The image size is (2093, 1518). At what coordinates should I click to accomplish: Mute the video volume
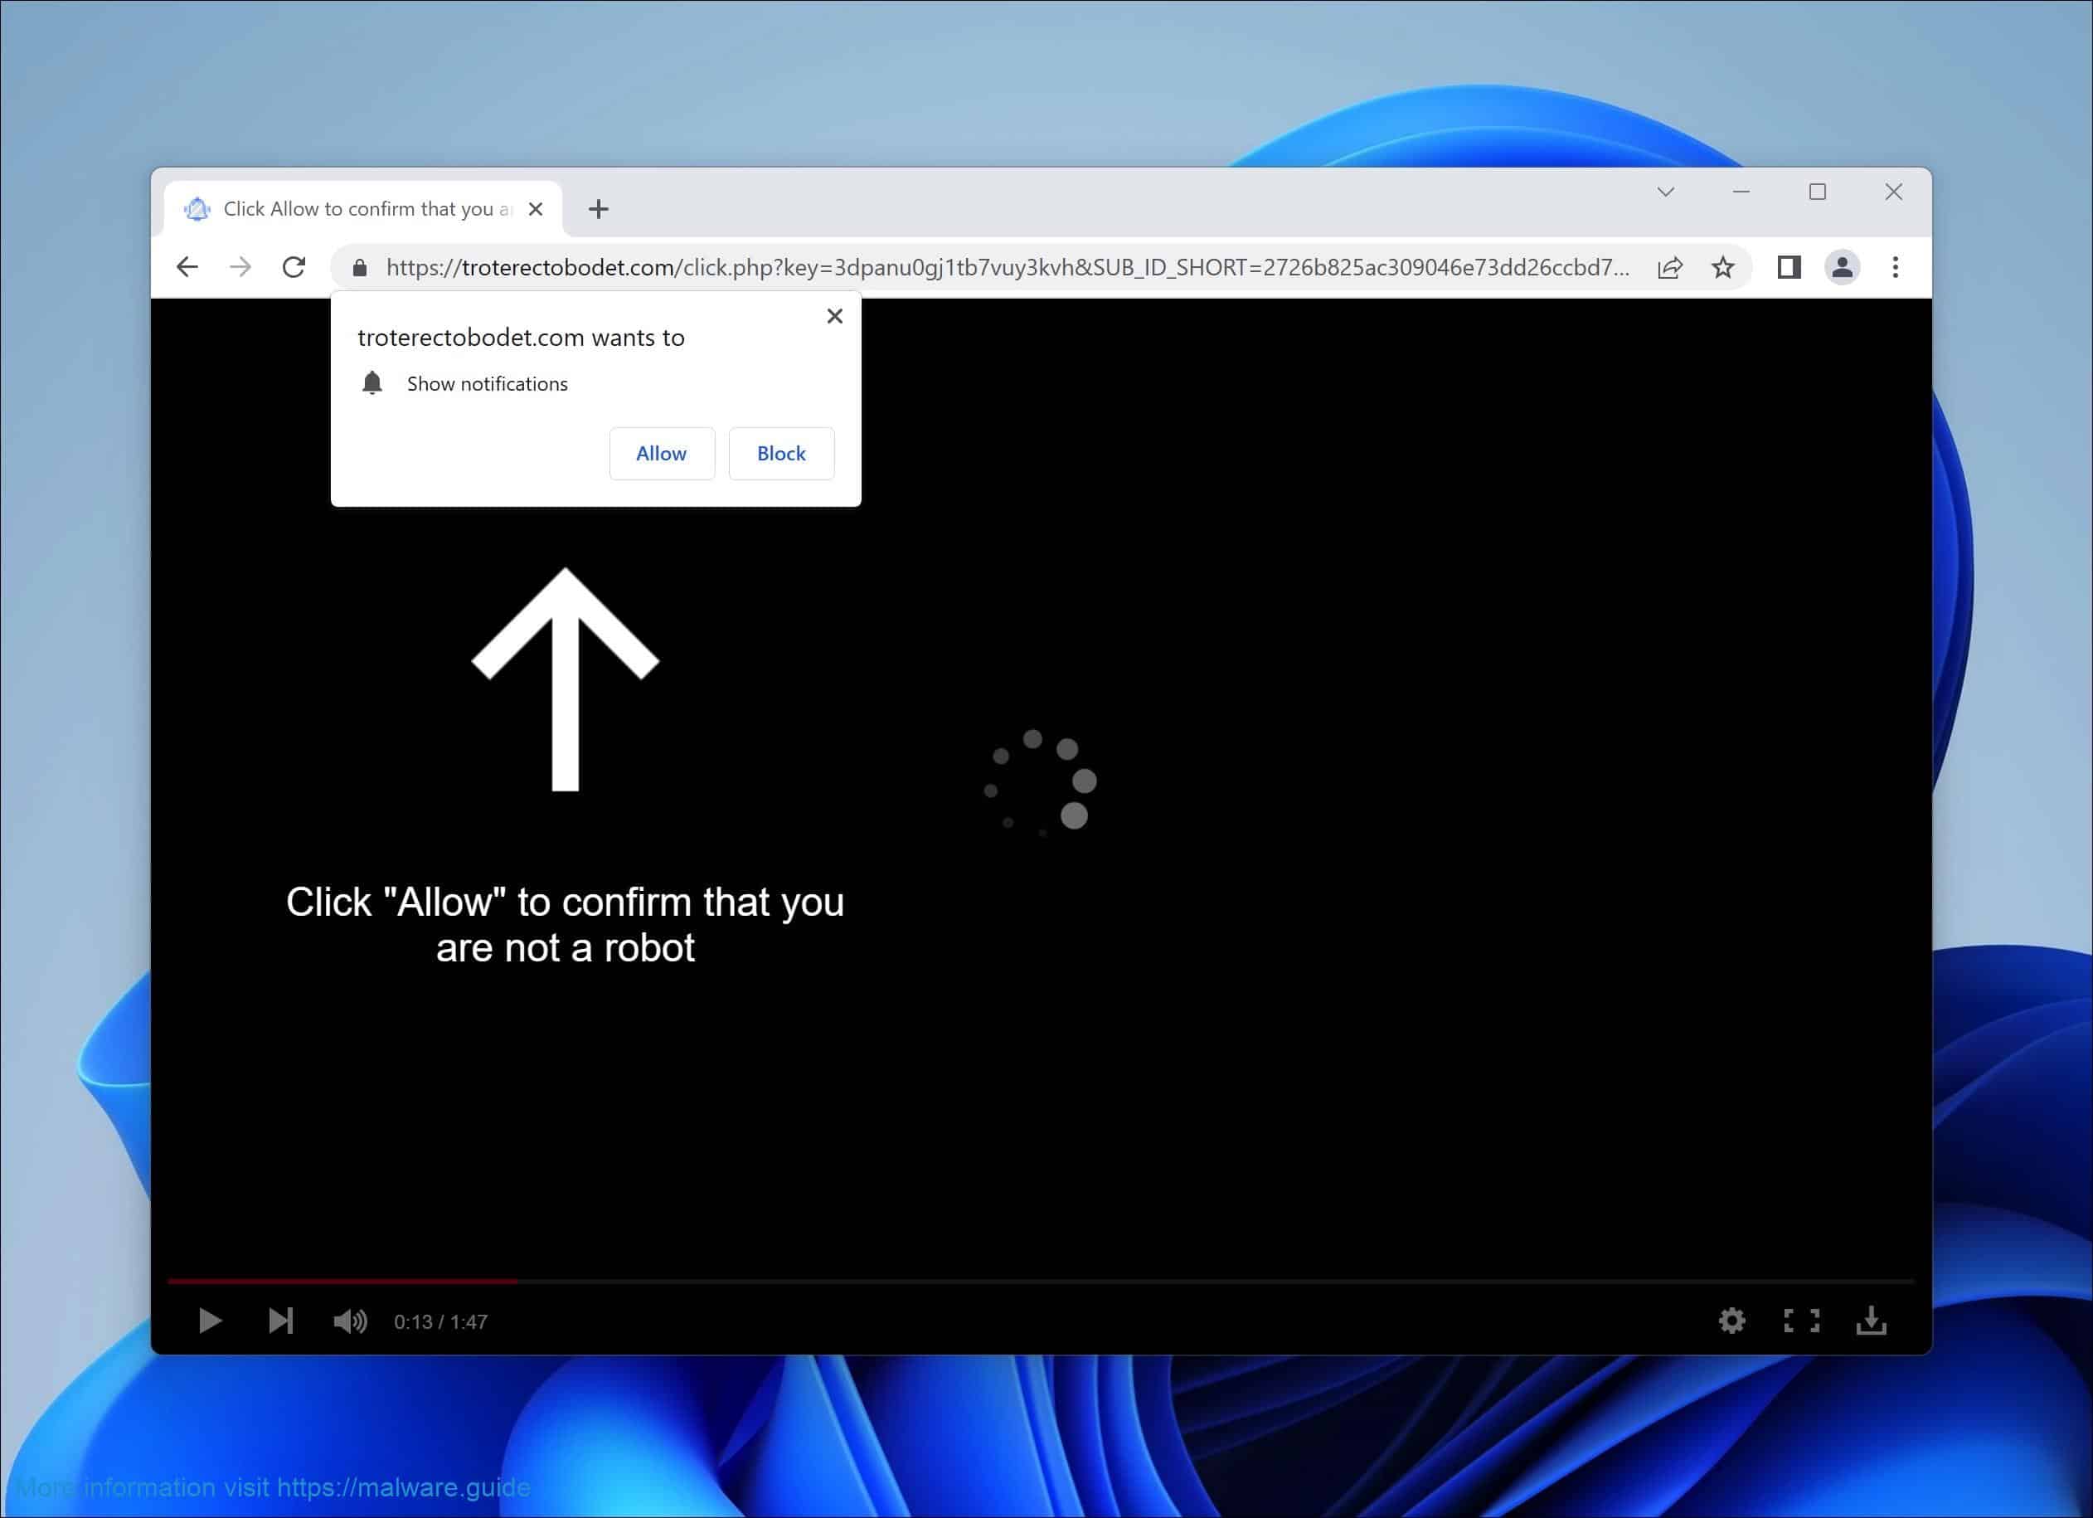[x=350, y=1321]
